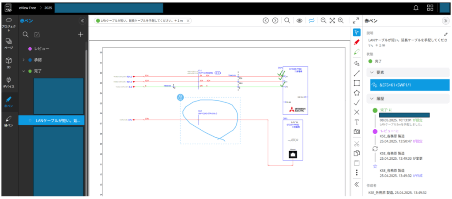This screenshot has height=199, width=452.
Task: Open notifications bell in top bar
Action: pyautogui.click(x=415, y=8)
